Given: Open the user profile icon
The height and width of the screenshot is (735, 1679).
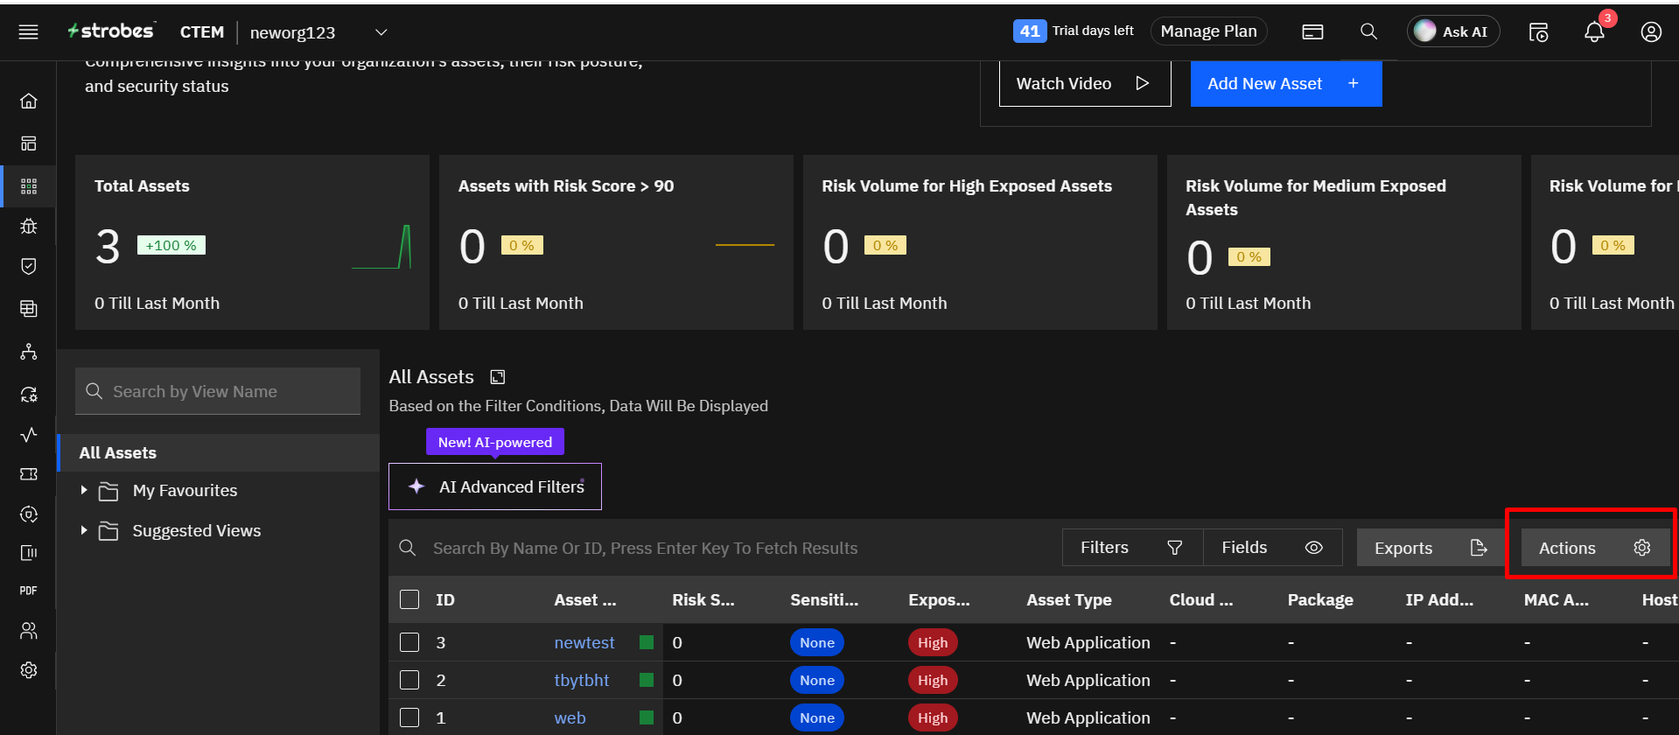Looking at the screenshot, I should [1650, 32].
